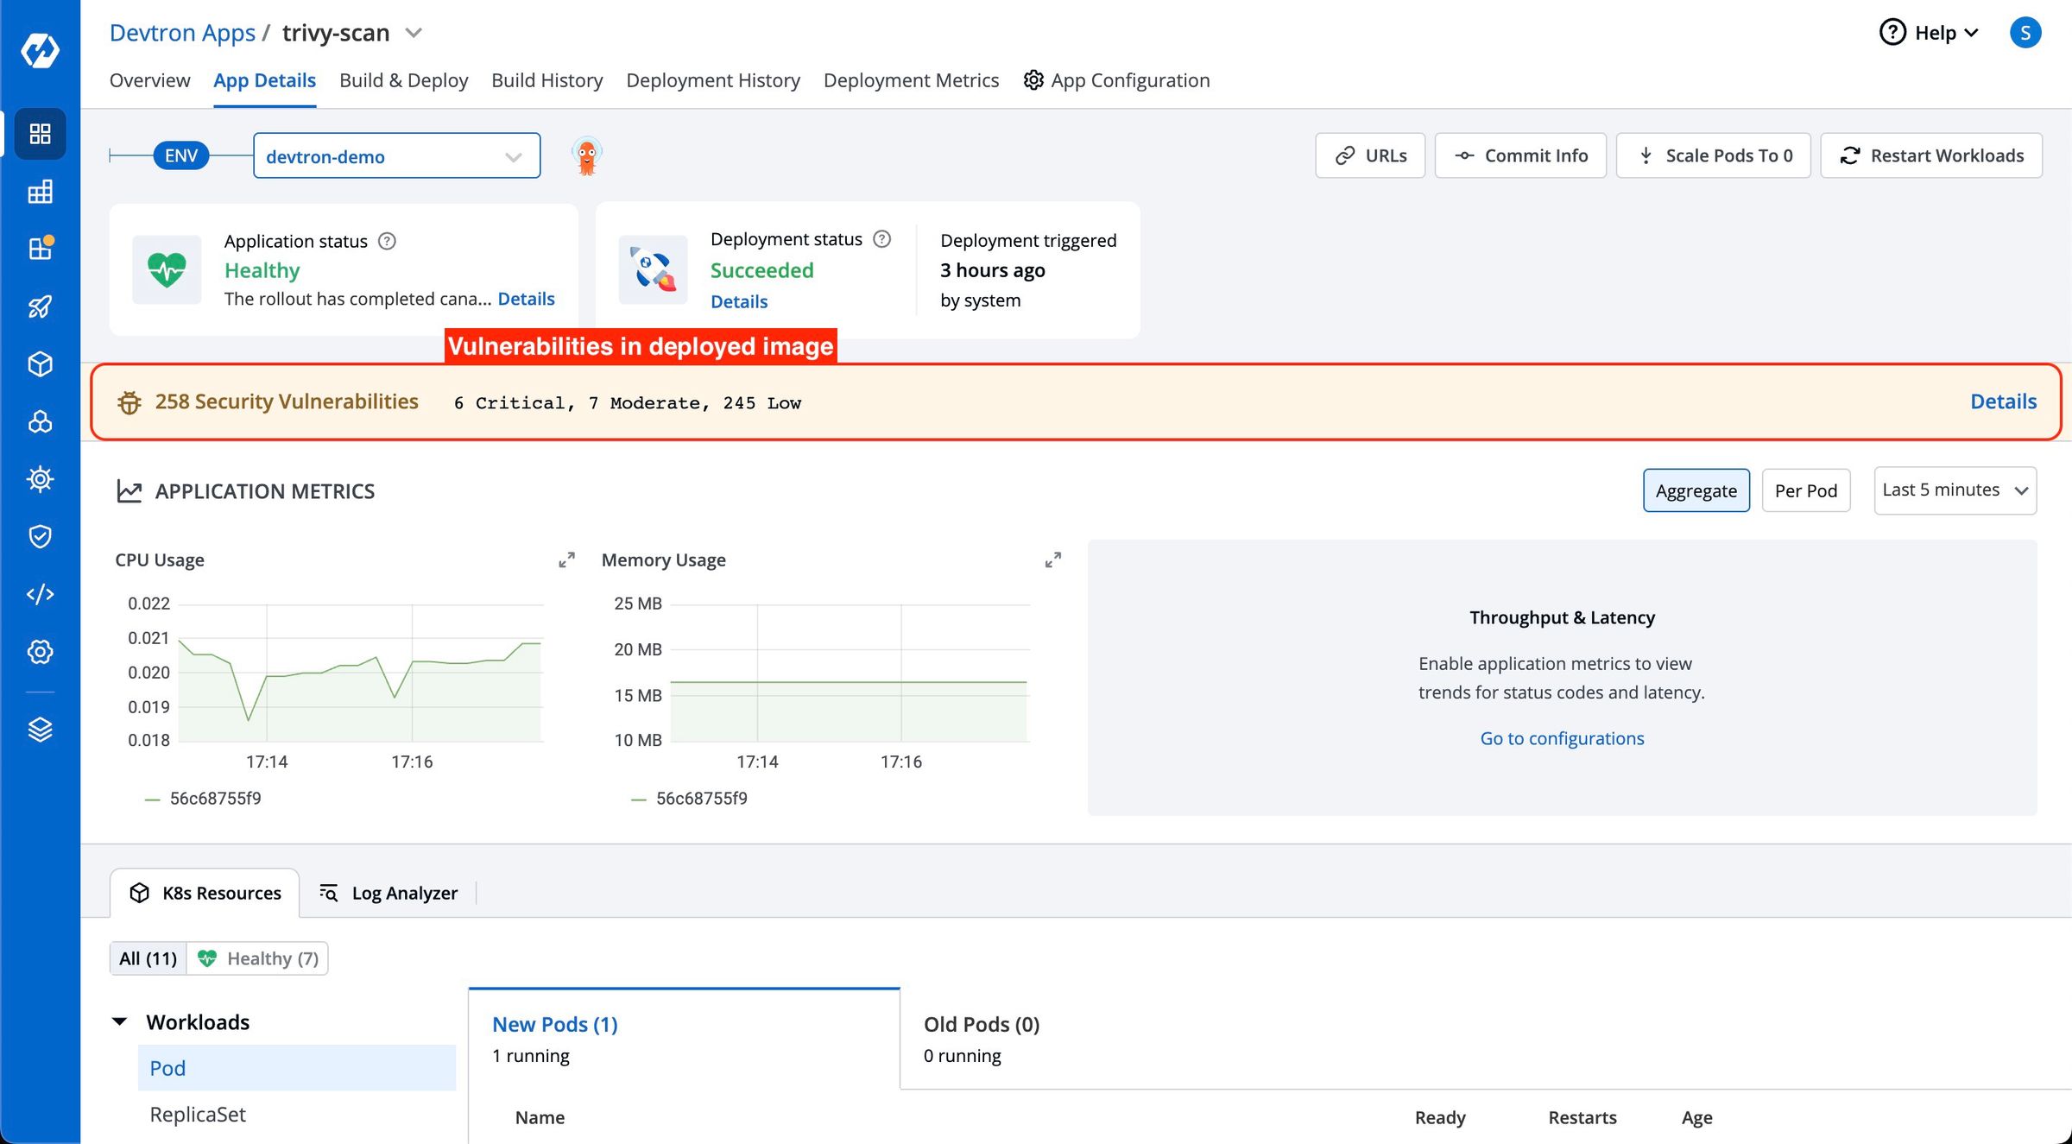
Task: Select the Security shield icon in sidebar
Action: 40,536
